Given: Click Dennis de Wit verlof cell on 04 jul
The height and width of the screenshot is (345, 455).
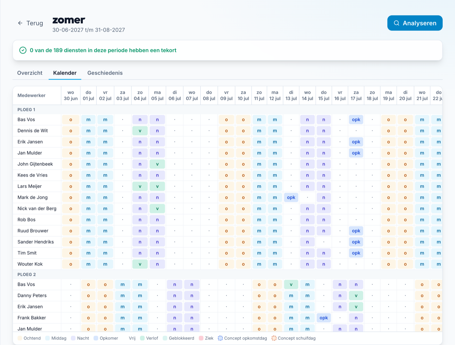Looking at the screenshot, I should (140, 131).
